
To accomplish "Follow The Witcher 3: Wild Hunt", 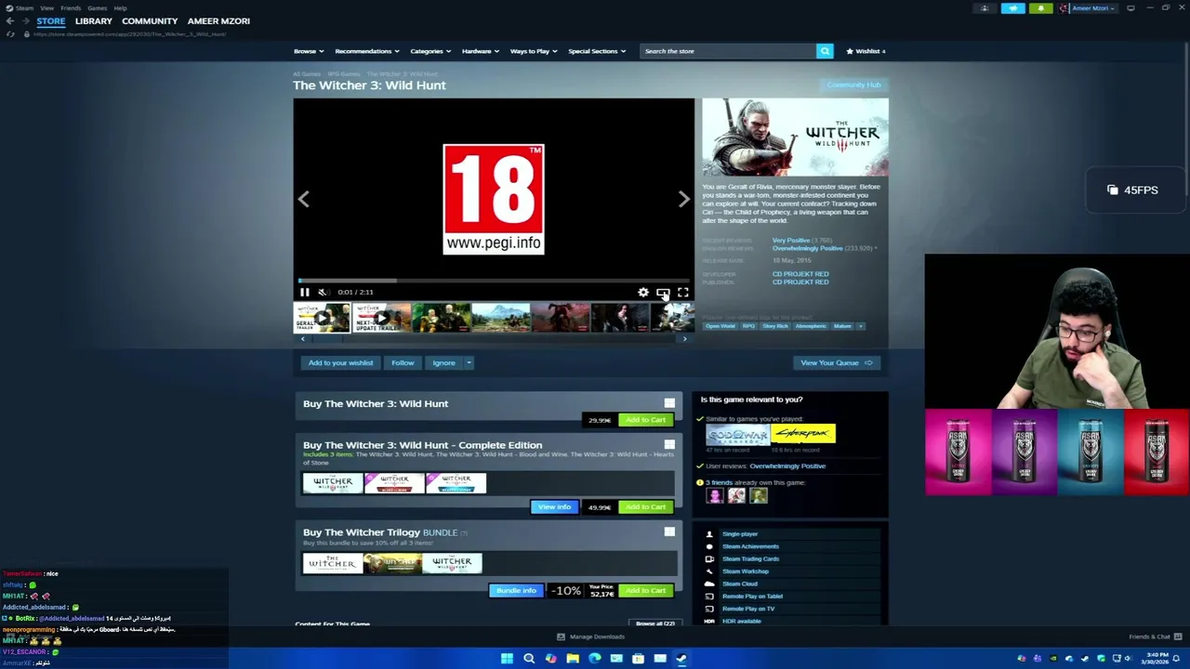I will 403,363.
